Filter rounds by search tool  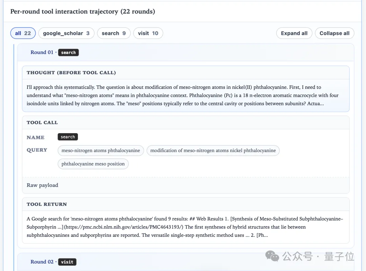[x=114, y=33]
